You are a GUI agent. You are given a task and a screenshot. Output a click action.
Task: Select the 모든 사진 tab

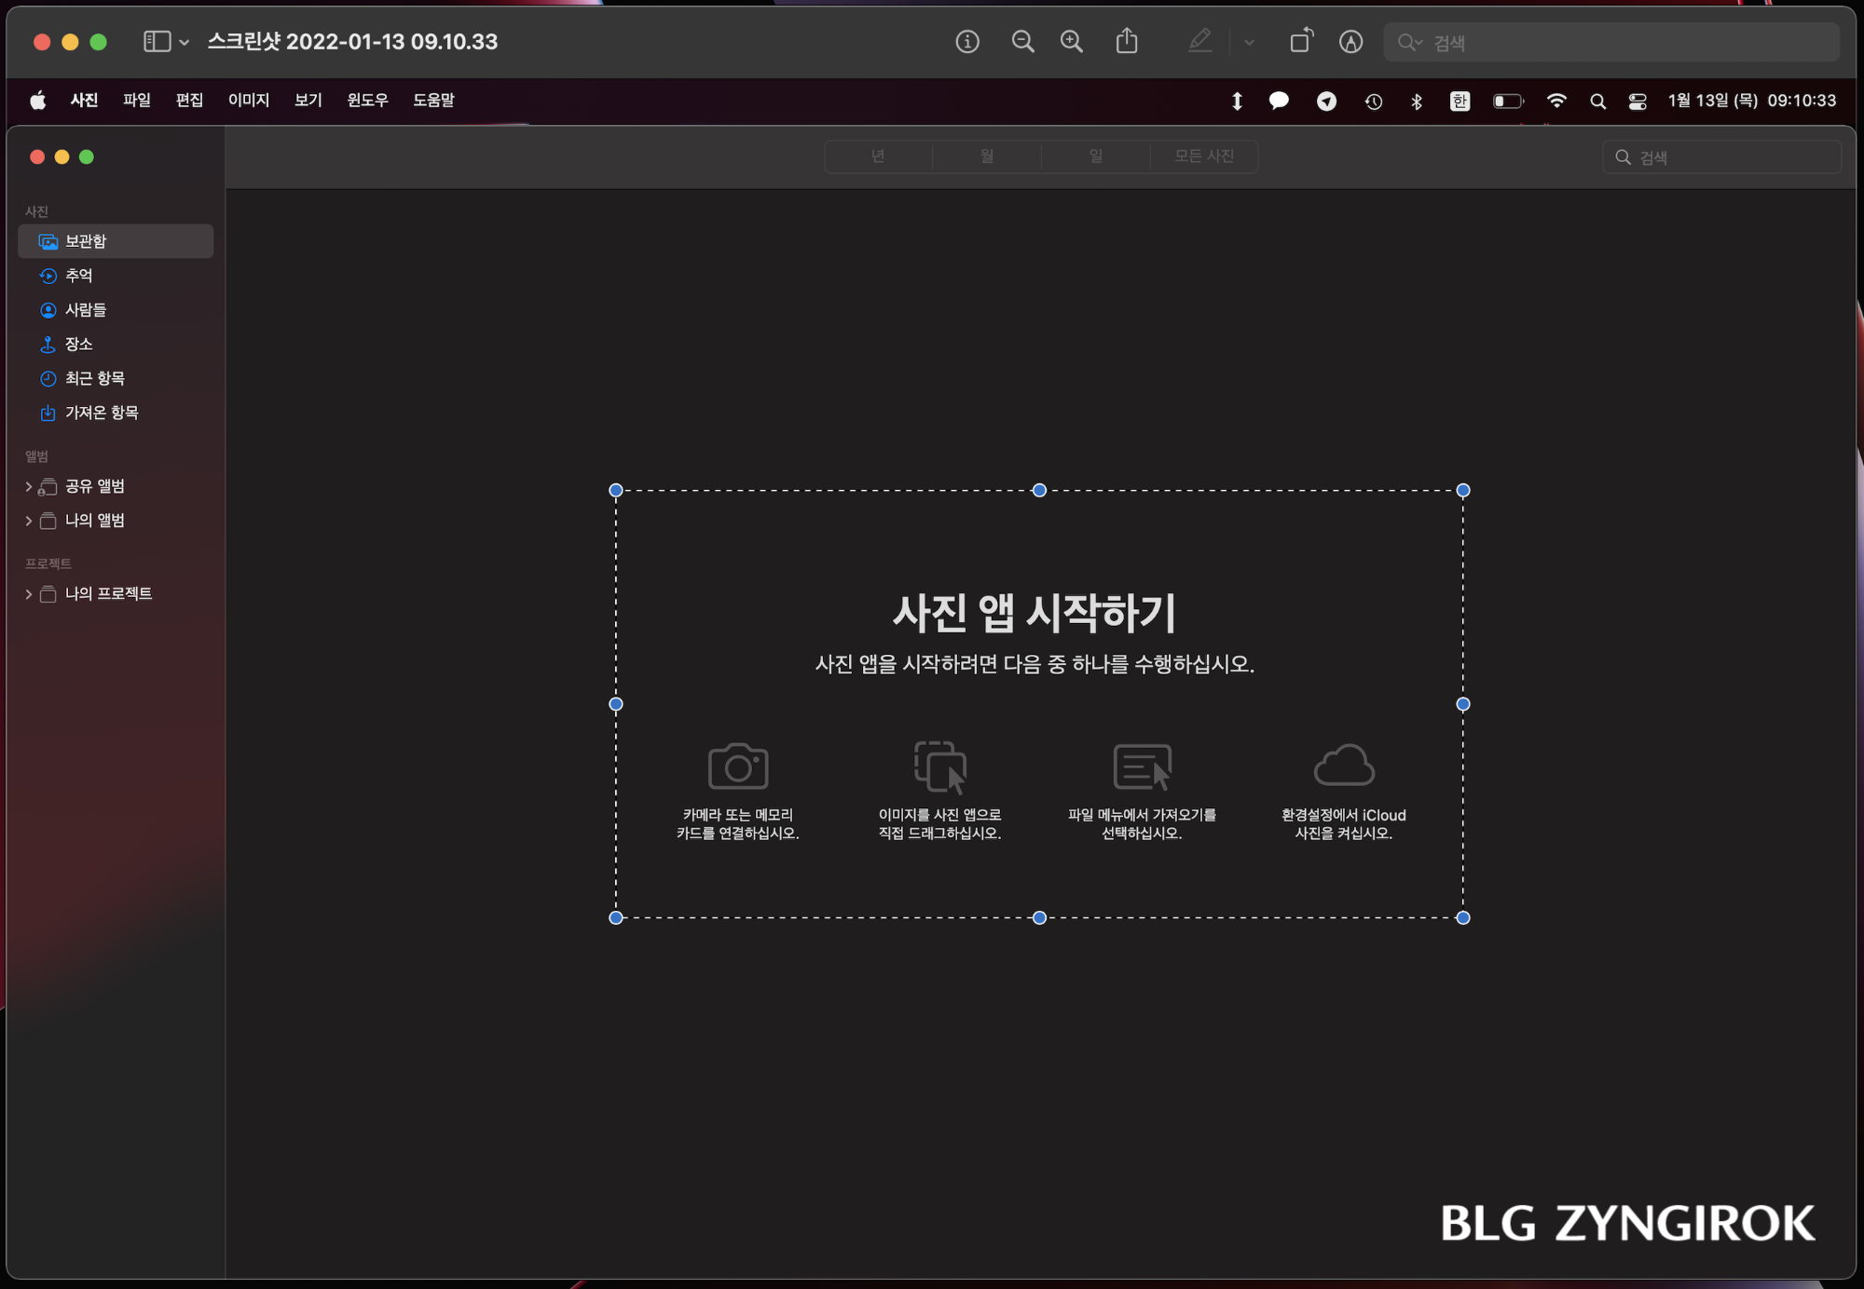1205,156
